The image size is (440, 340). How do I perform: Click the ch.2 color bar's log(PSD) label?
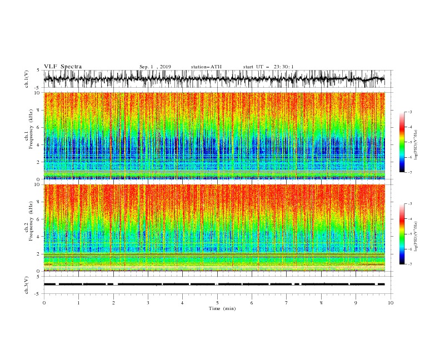[x=416, y=236]
